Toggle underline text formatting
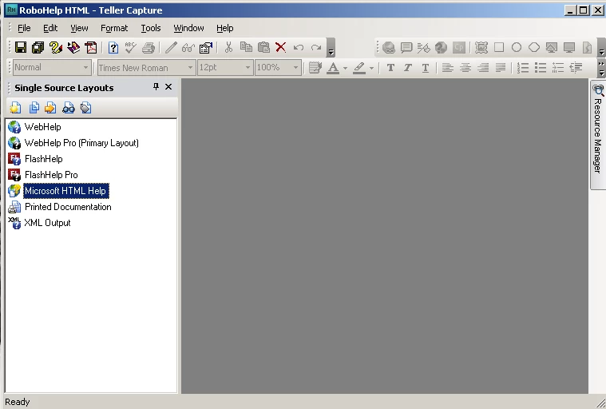The width and height of the screenshot is (606, 409). pos(425,68)
